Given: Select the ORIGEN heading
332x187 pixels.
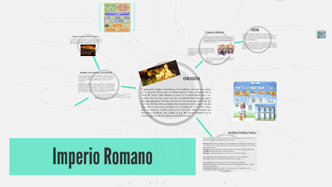Looking at the screenshot, I should [192, 79].
